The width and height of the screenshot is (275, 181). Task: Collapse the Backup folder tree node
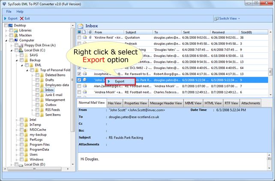click(x=16, y=61)
